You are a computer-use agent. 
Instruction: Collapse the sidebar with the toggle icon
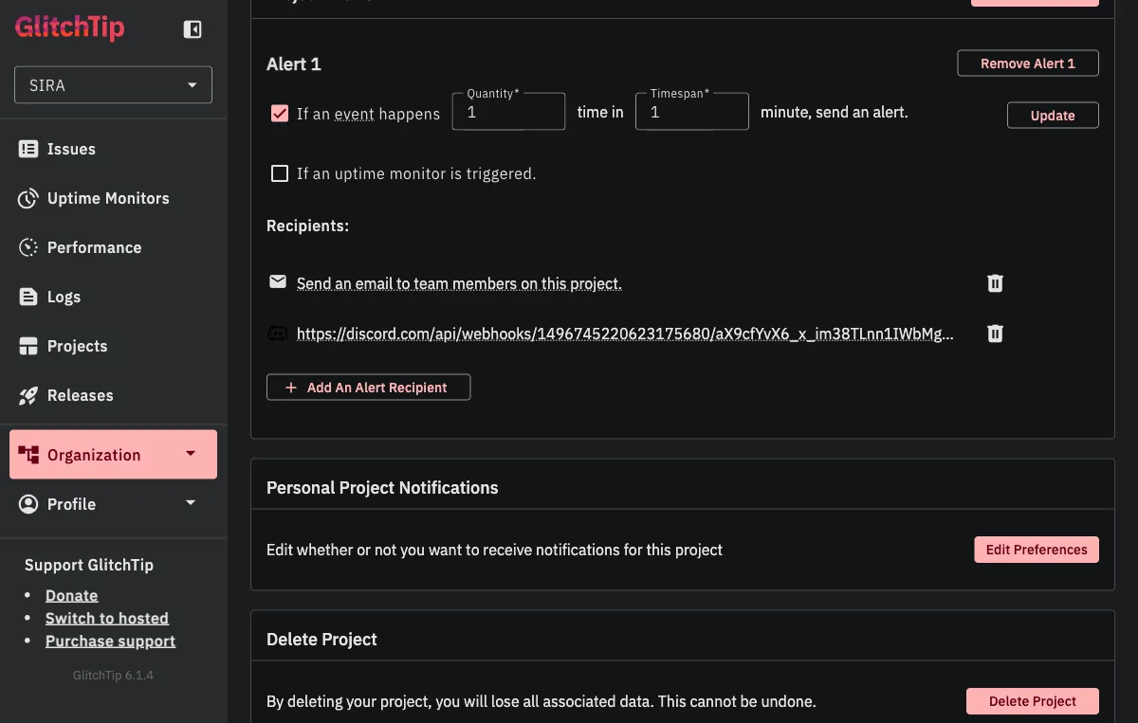[193, 30]
